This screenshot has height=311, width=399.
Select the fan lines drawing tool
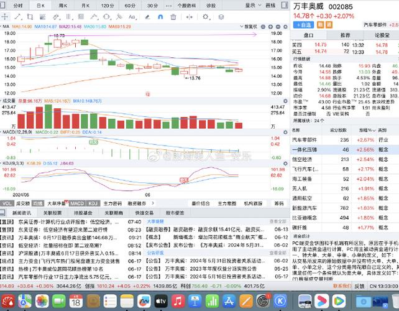(x=42, y=17)
